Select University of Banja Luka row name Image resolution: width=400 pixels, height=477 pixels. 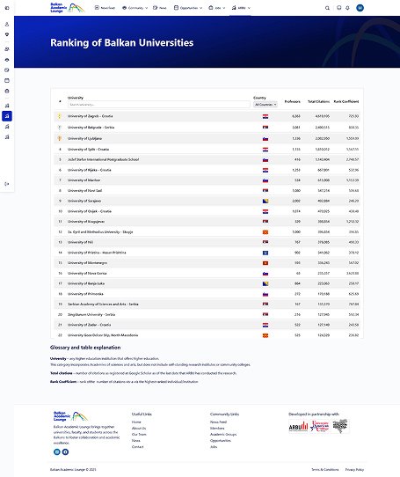click(86, 284)
